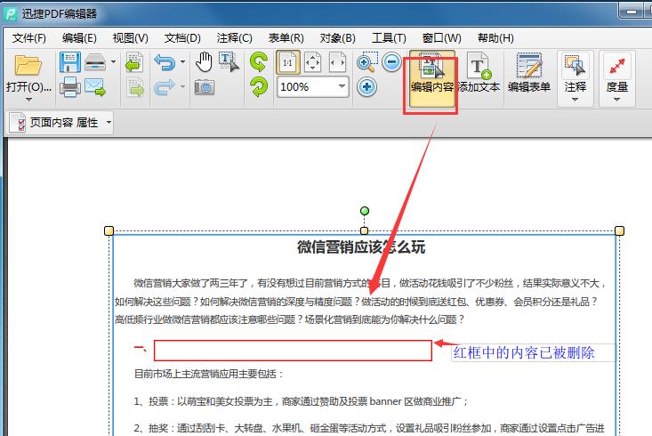This screenshot has width=652, height=436.
Task: Expand the Page Content Properties (页面内容 属性) dropdown arrow
Action: tap(109, 122)
